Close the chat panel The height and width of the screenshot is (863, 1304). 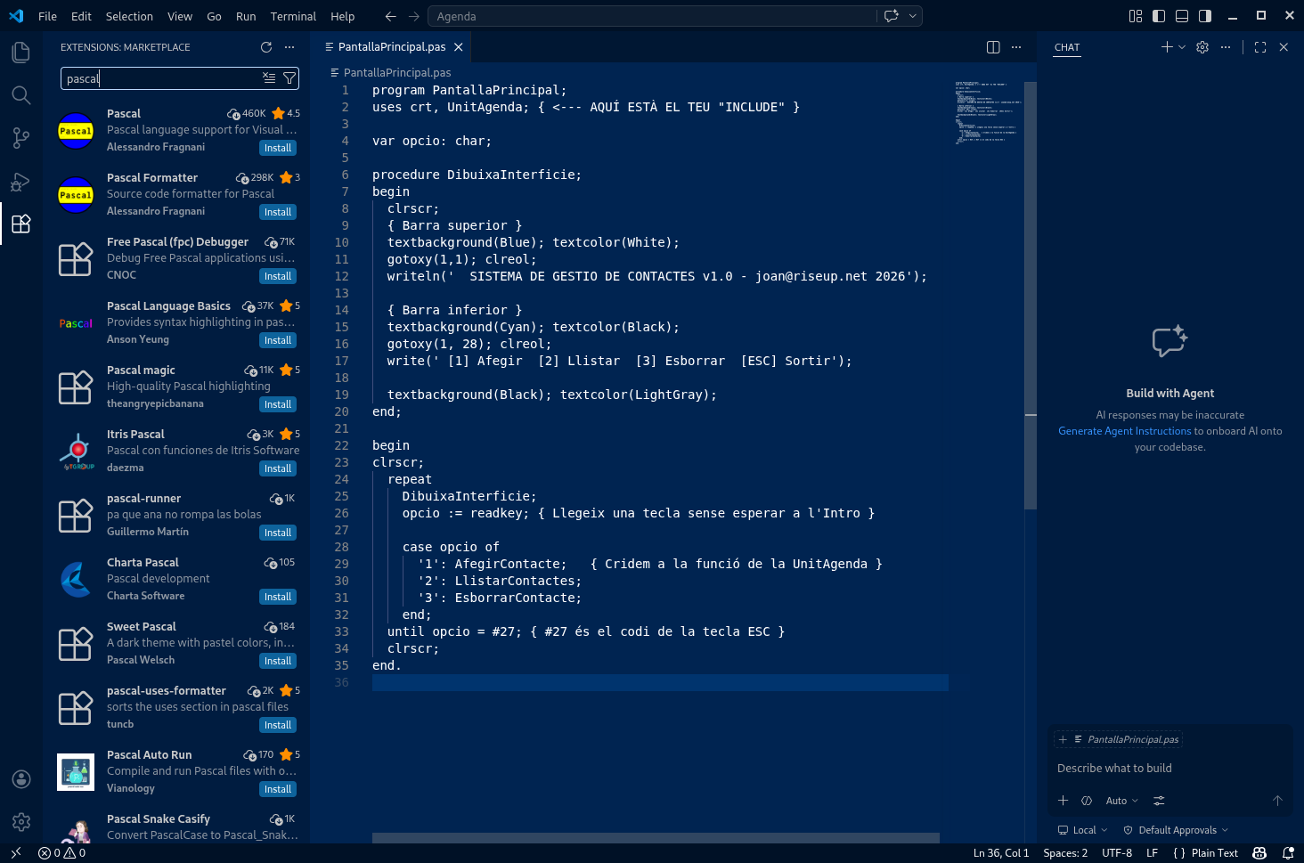point(1284,47)
